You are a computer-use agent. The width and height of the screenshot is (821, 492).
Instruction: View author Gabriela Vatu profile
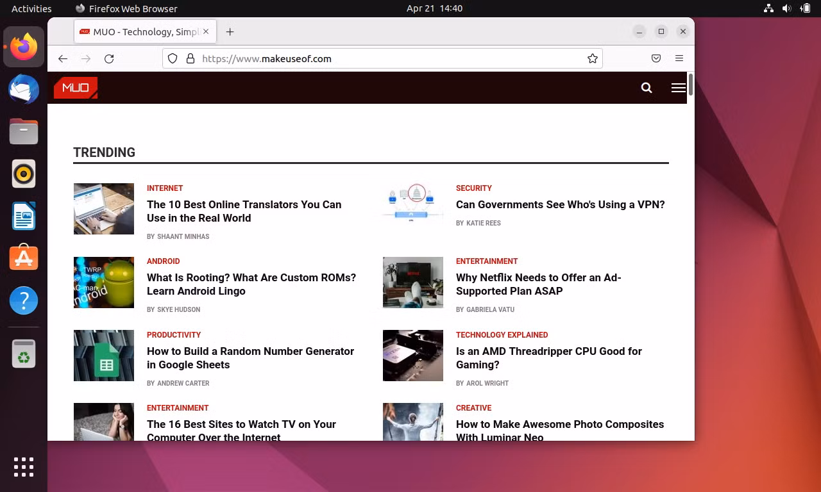pos(491,309)
